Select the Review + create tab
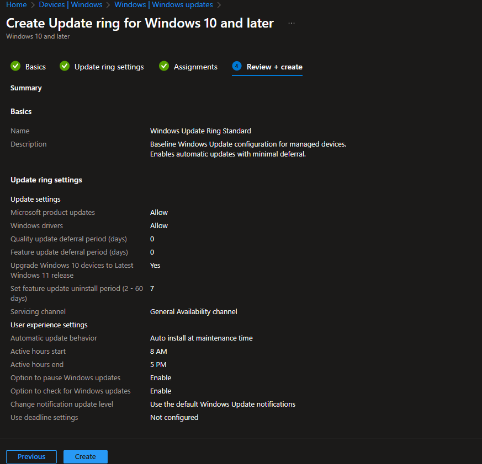 [x=274, y=67]
